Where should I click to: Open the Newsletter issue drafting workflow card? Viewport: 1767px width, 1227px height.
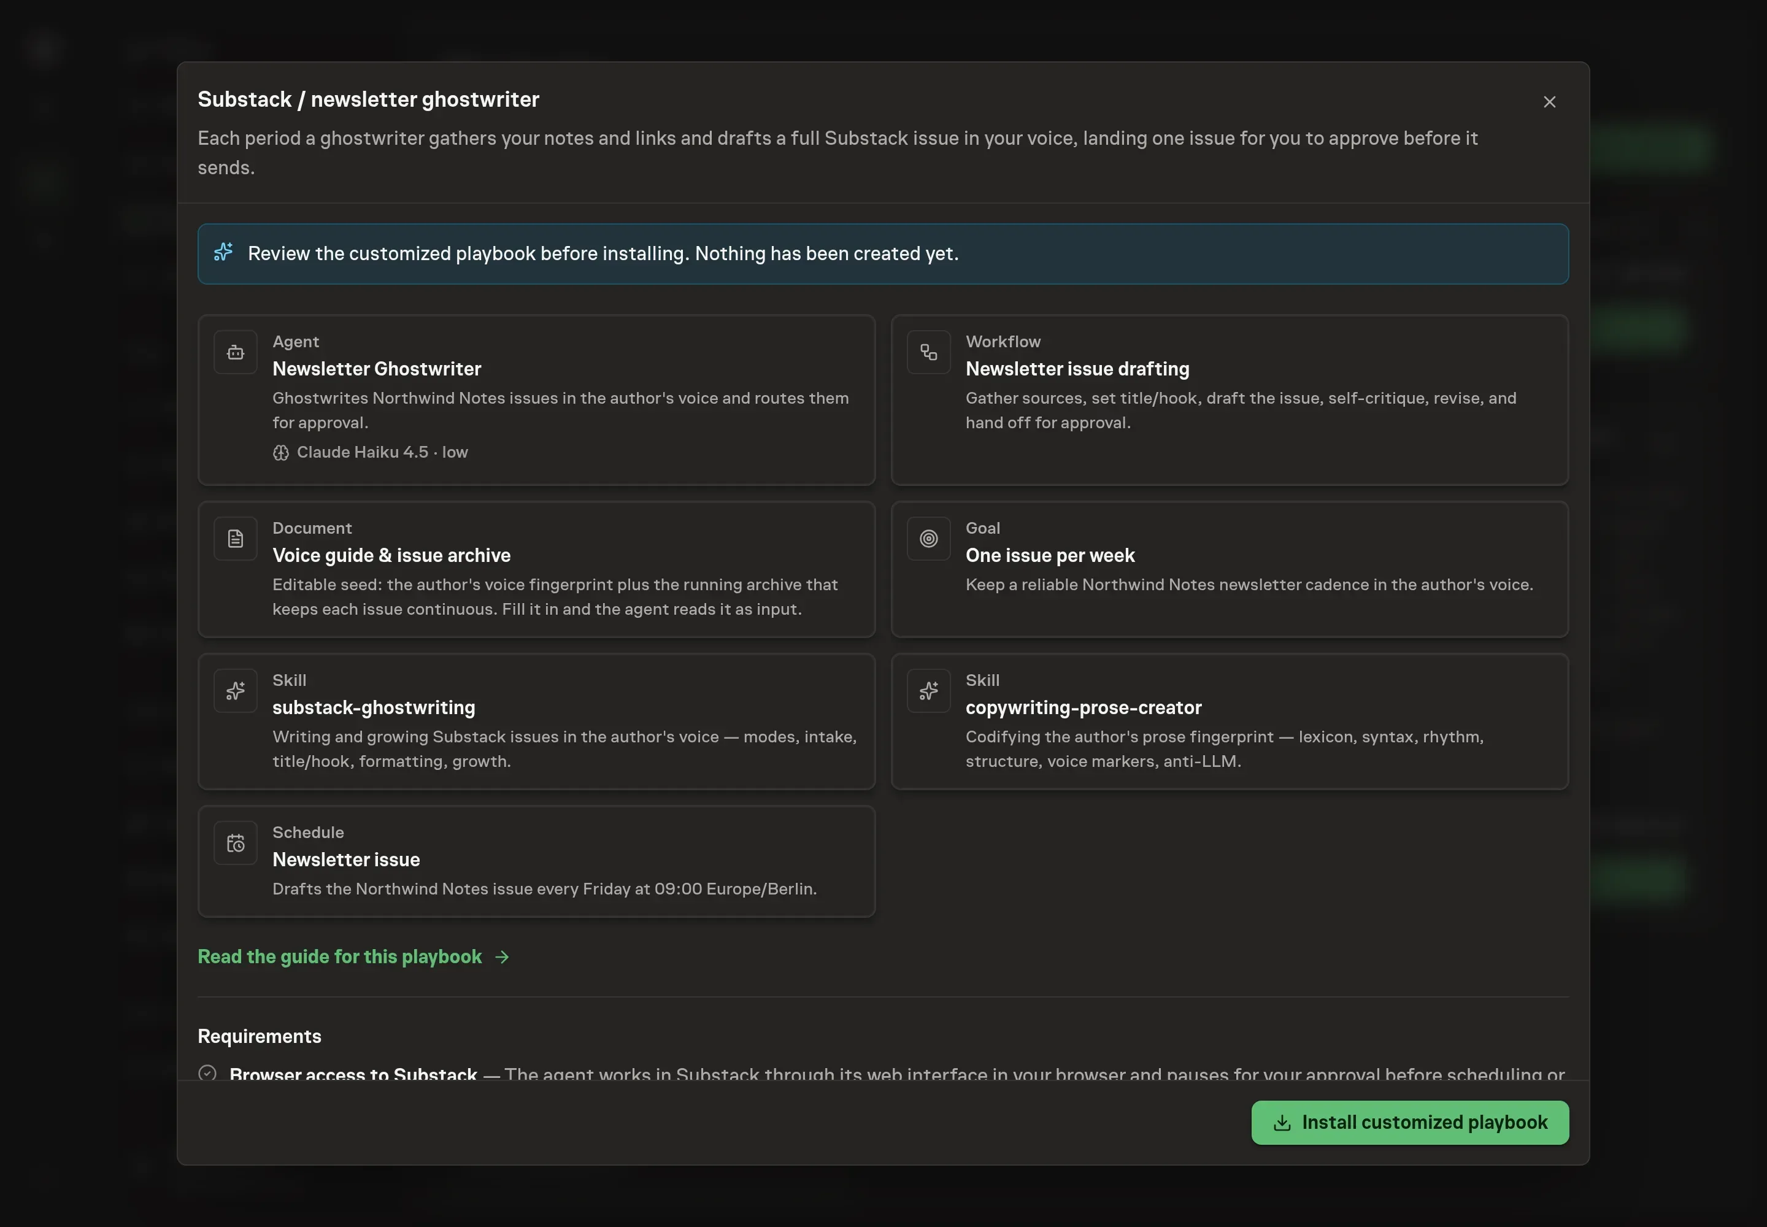(1230, 400)
